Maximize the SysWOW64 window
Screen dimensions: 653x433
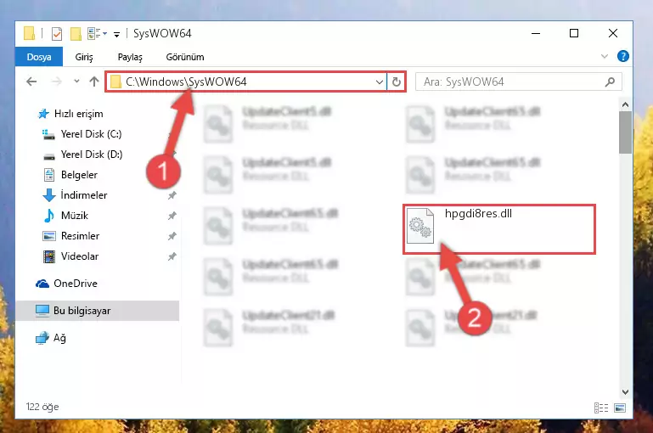pos(574,33)
